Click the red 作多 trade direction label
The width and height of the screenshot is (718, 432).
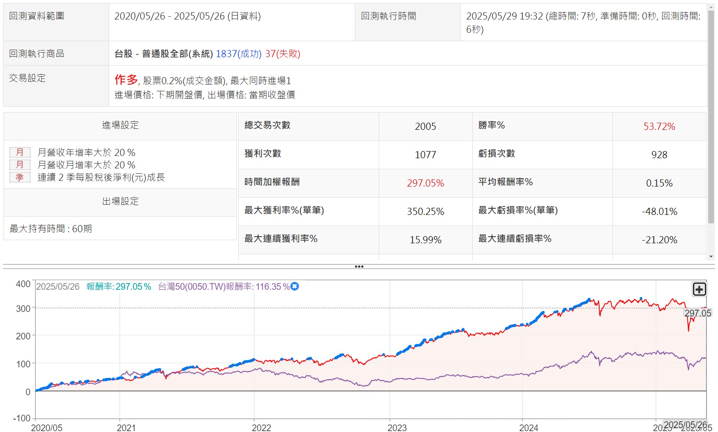coord(126,80)
